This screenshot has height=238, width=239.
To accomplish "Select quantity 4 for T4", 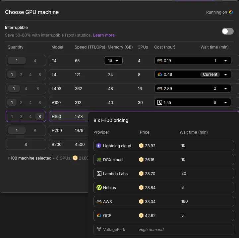I will coord(35,61).
